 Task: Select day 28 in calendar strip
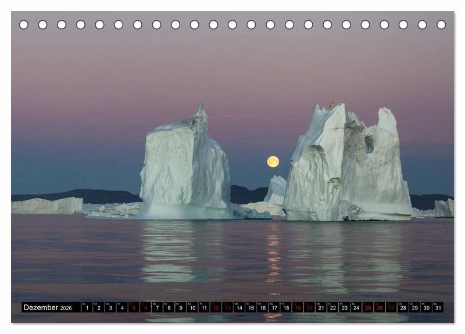coord(403,307)
